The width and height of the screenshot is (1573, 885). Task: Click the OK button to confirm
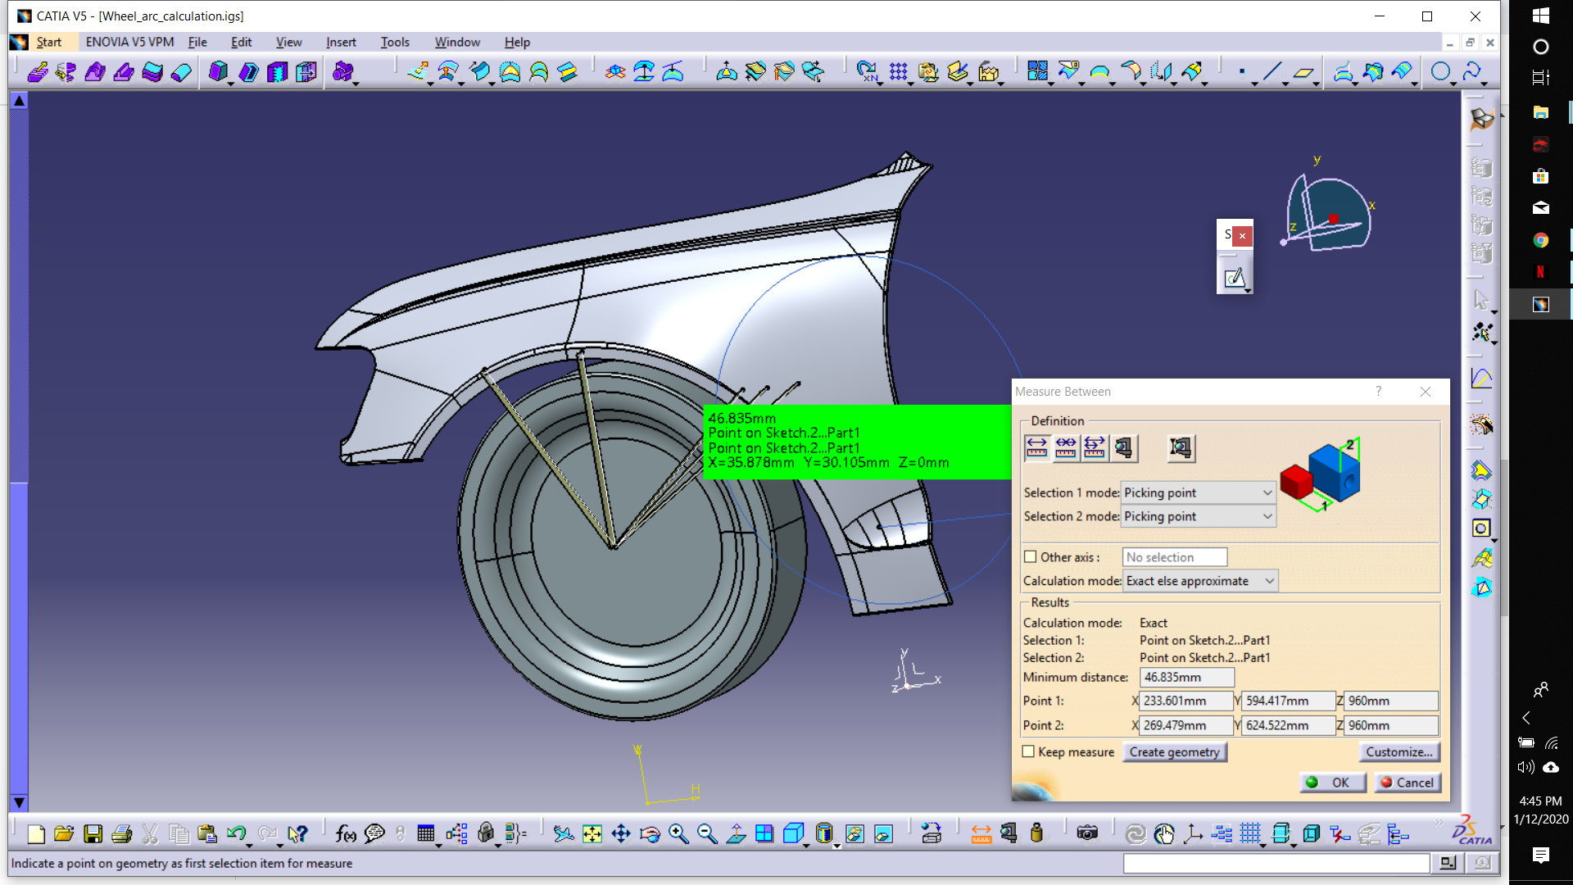(1330, 783)
